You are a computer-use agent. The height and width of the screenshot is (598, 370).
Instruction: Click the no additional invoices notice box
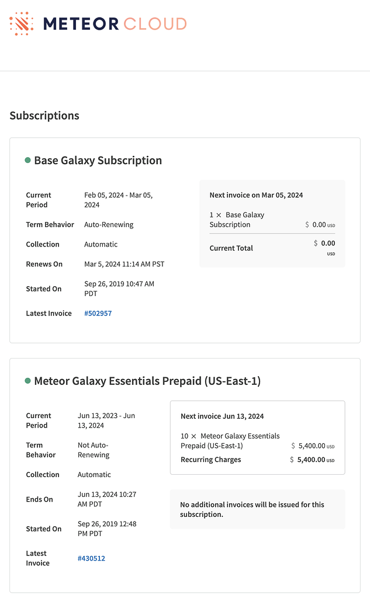[x=257, y=509]
